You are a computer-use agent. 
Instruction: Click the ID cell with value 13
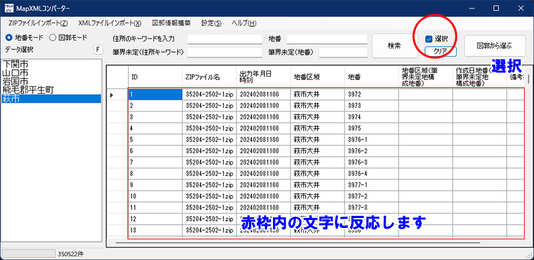coord(156,230)
